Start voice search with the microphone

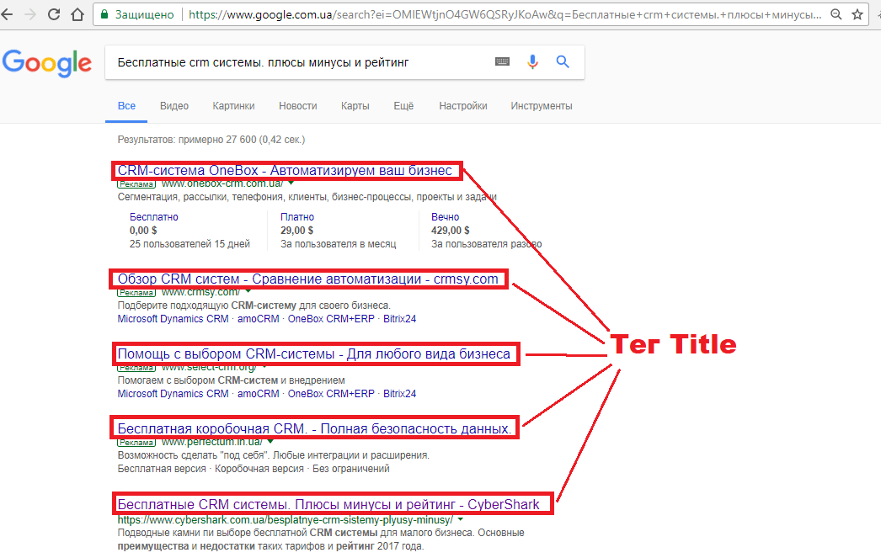click(x=532, y=61)
